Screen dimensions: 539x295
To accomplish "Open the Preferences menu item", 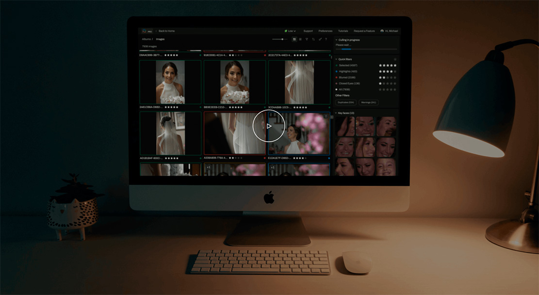I will 326,31.
